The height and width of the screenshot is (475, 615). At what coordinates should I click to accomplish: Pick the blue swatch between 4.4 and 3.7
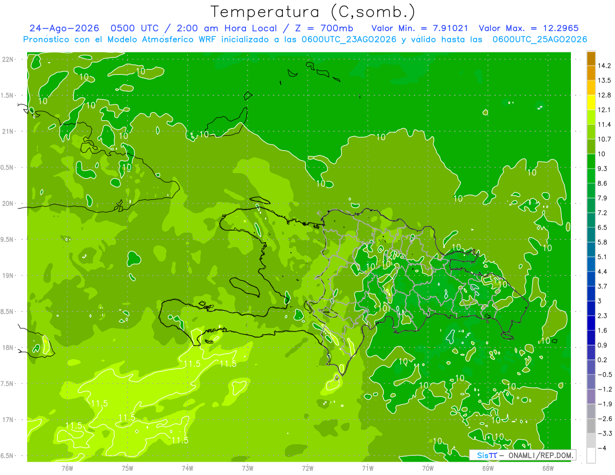(591, 279)
